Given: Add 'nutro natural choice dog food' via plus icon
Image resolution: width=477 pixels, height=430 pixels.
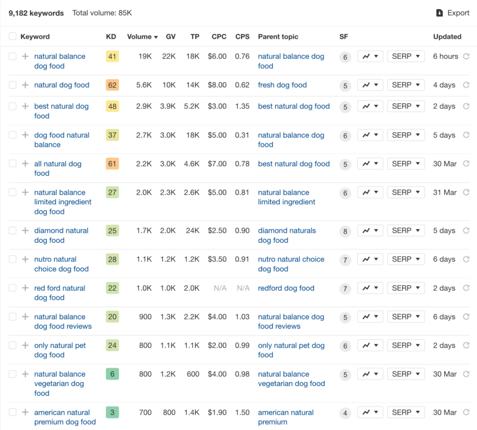Looking at the screenshot, I should point(25,259).
